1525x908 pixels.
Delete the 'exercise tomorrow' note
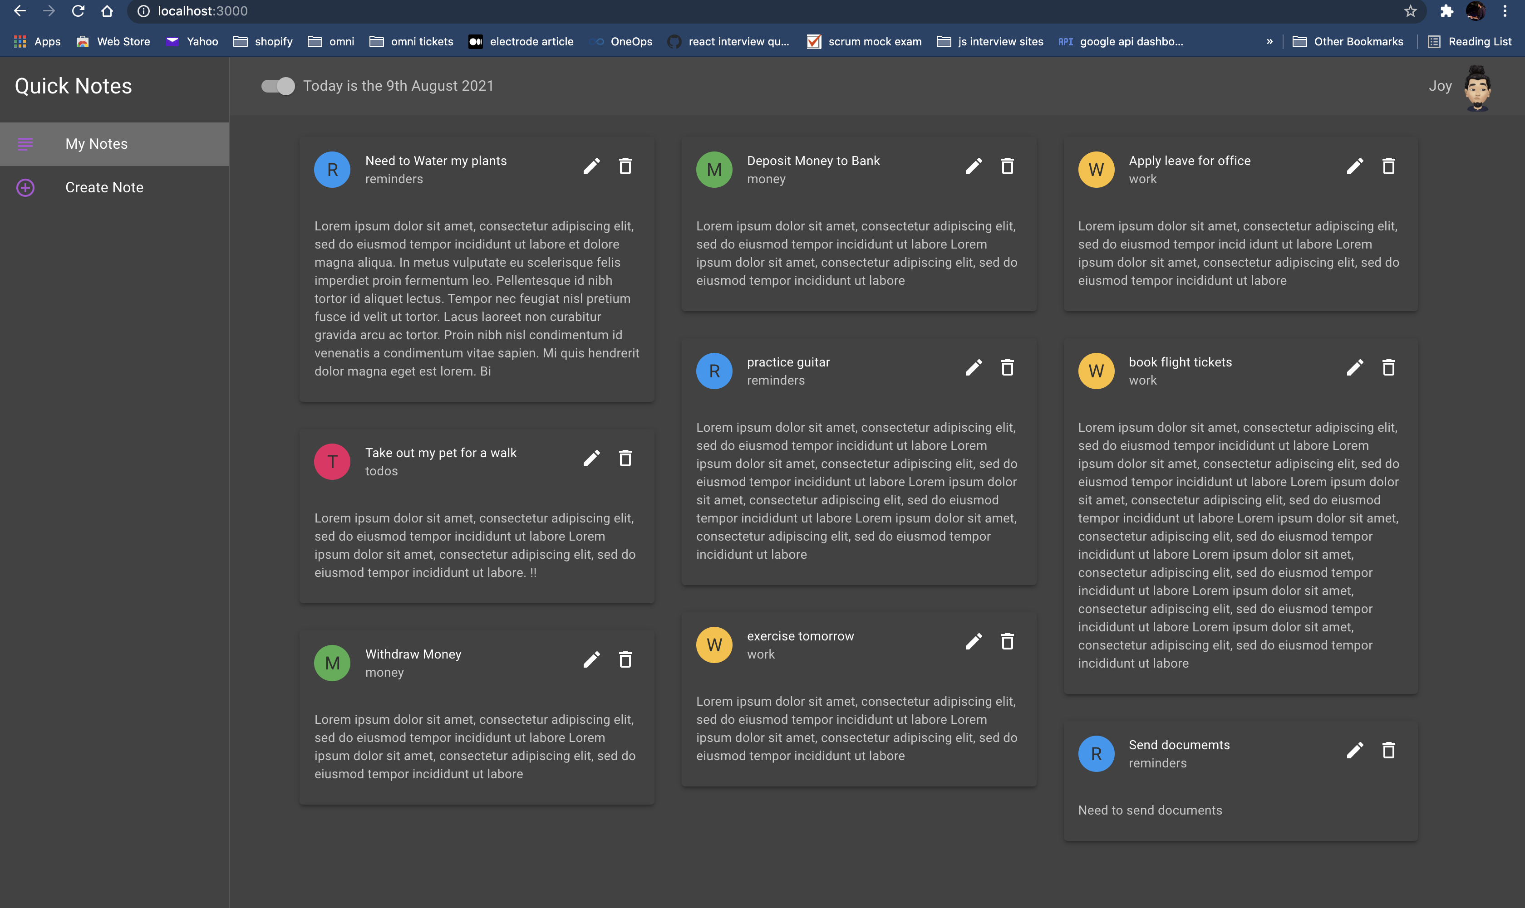pyautogui.click(x=1007, y=642)
